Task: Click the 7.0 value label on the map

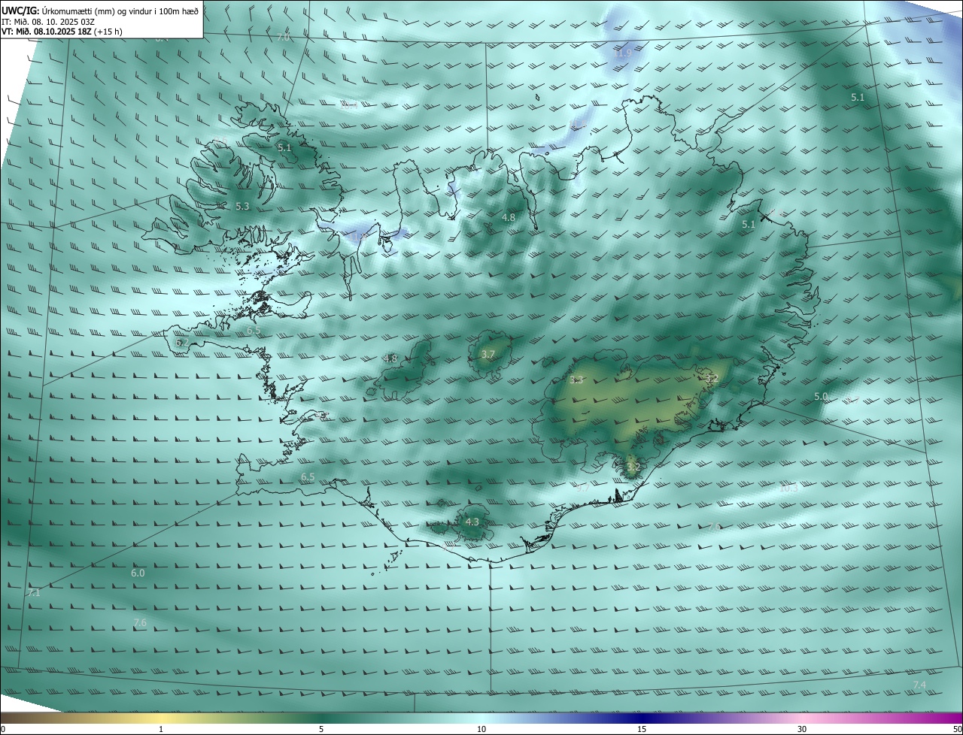Action: [283, 37]
